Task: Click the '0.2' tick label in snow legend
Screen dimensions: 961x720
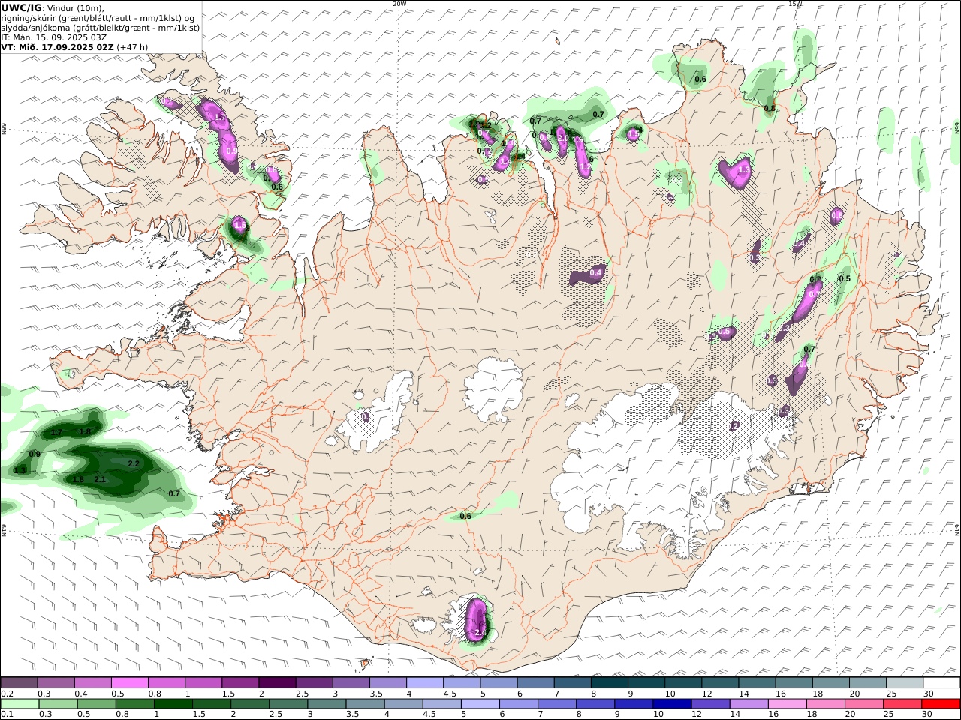Action: click(x=7, y=694)
